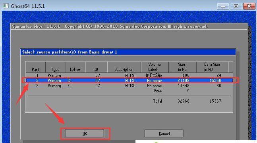Click the Cancel button
257x143 pixels.
click(x=164, y=133)
